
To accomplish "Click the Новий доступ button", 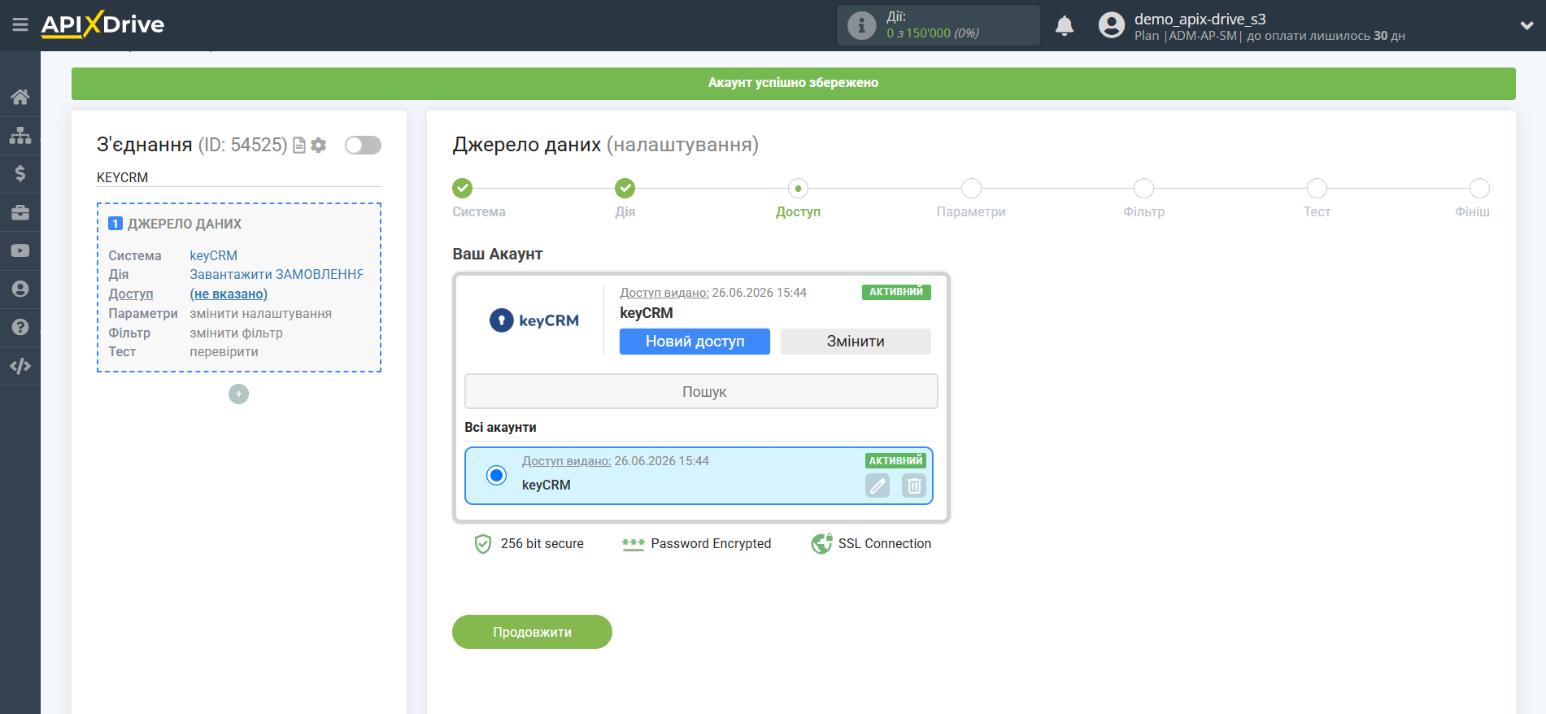I will (x=695, y=342).
